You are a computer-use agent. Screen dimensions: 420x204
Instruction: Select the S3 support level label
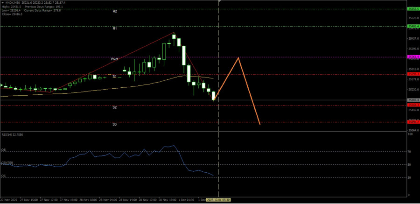[x=114, y=124]
